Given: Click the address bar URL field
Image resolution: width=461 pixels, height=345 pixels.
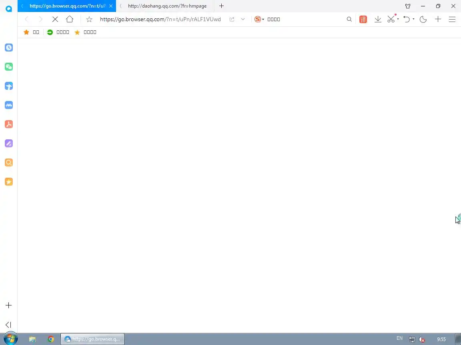Looking at the screenshot, I should click(x=160, y=19).
